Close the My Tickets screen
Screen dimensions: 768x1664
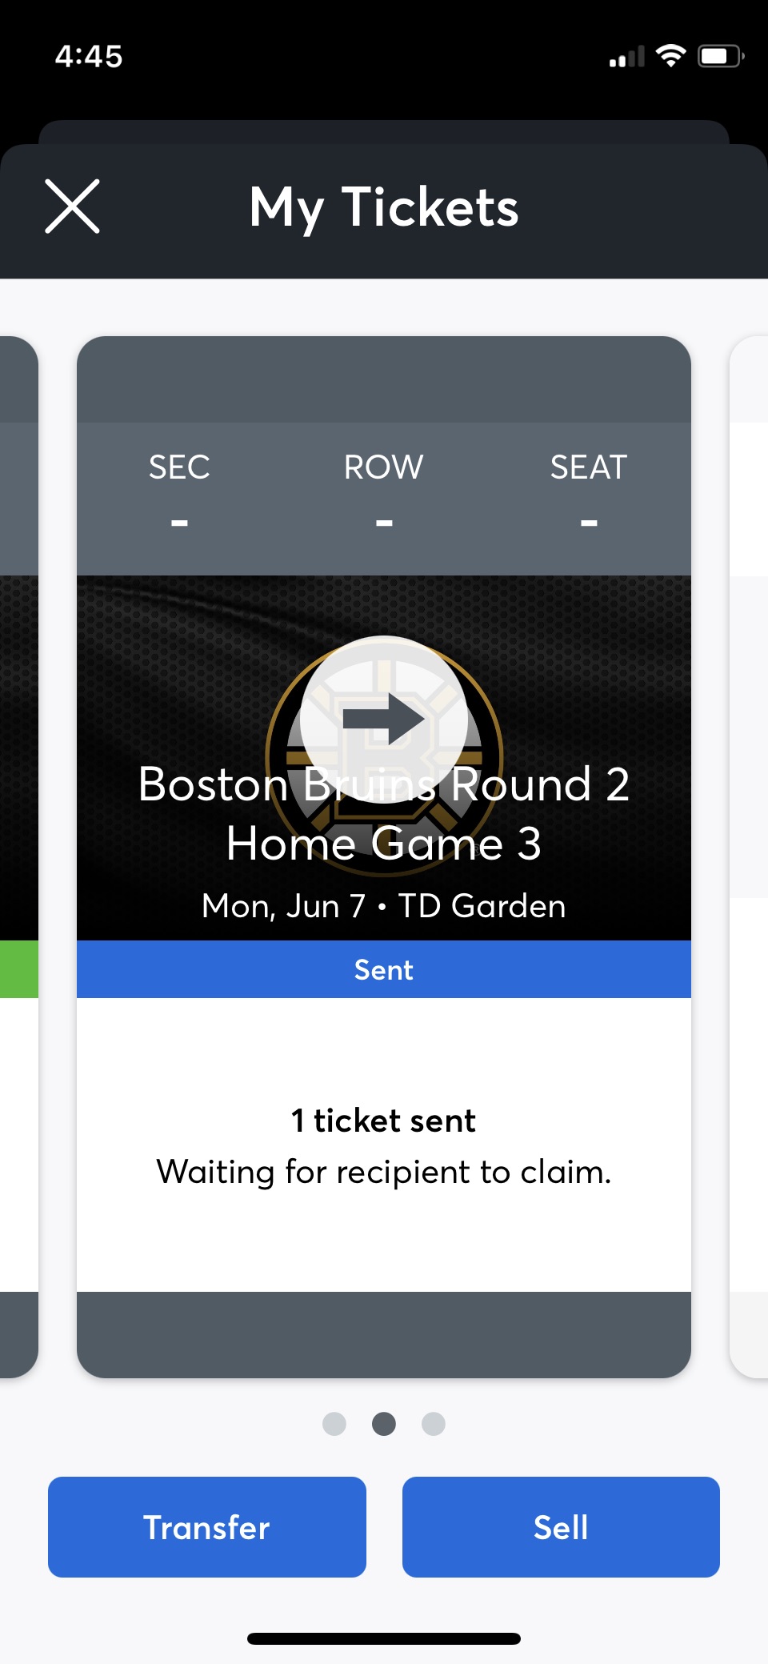[72, 206]
